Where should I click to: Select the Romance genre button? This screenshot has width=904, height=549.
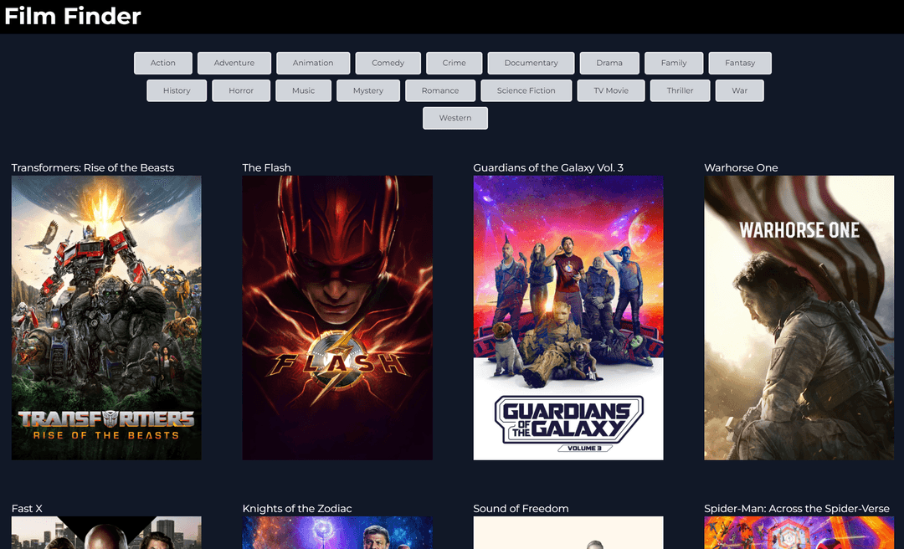(x=440, y=90)
